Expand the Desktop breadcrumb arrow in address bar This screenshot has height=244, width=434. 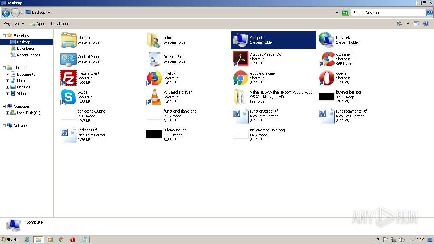click(49, 12)
